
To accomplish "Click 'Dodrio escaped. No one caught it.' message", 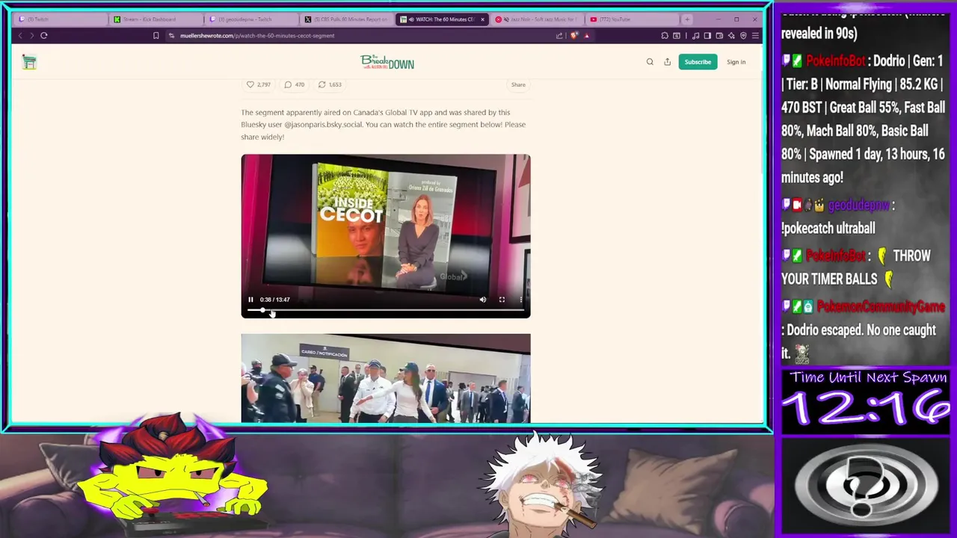I will [858, 341].
